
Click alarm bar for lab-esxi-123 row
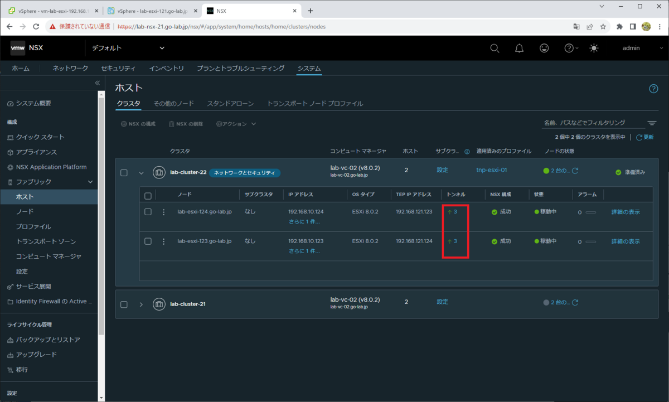pos(590,242)
